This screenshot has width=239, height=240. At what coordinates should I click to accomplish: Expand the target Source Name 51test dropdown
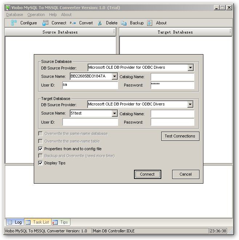click(114, 113)
